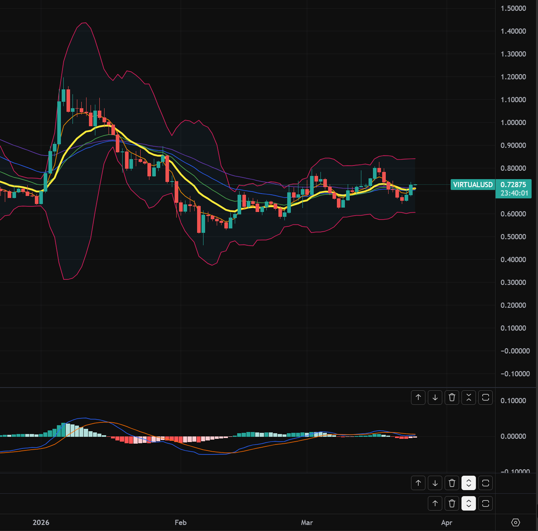538x531 pixels.
Task: Click the 0.50000 price axis label
Action: tap(514, 237)
